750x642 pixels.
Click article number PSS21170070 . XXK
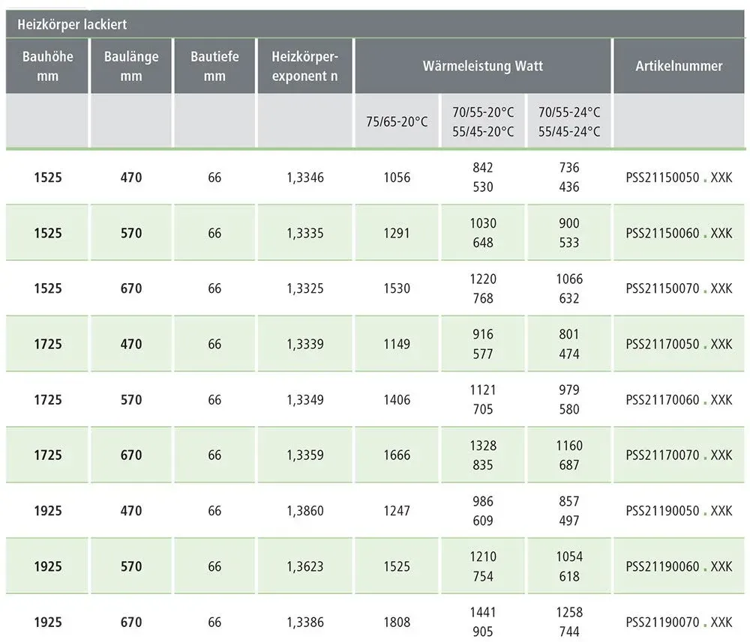click(x=679, y=455)
